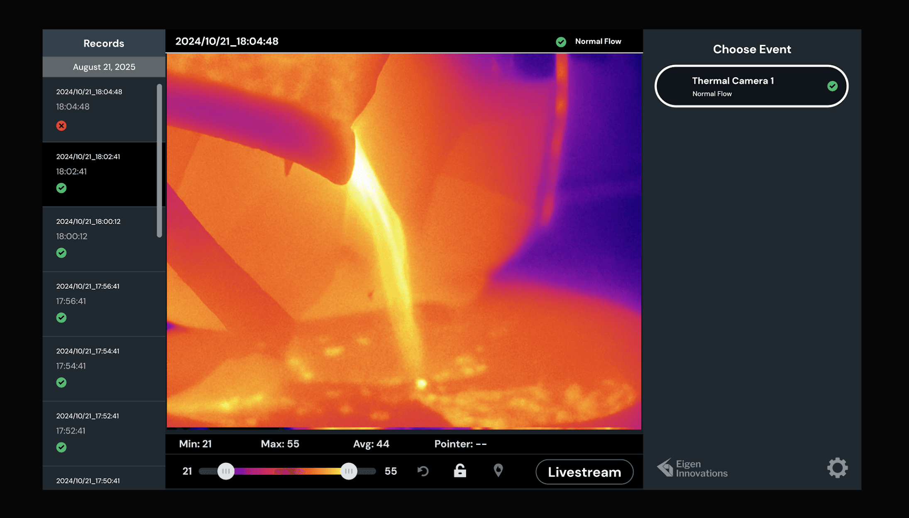The height and width of the screenshot is (518, 909).
Task: Click red error status icon for 18:04:48
Action: click(61, 126)
